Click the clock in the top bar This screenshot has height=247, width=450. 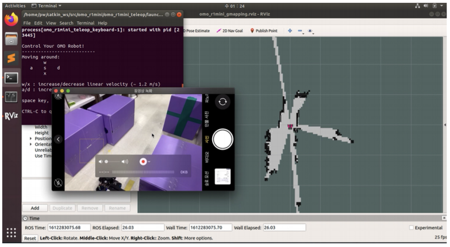coord(235,6)
